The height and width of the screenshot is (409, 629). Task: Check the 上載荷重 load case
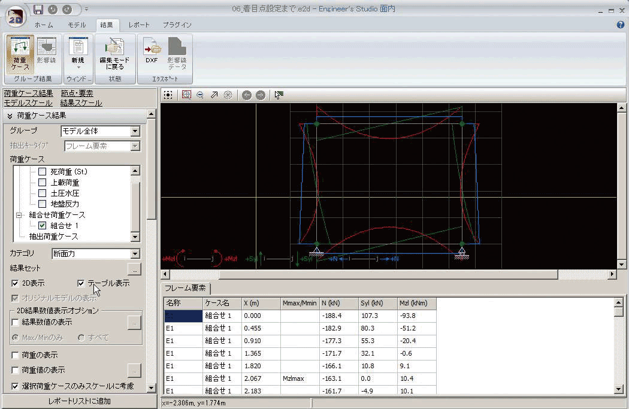(x=42, y=183)
